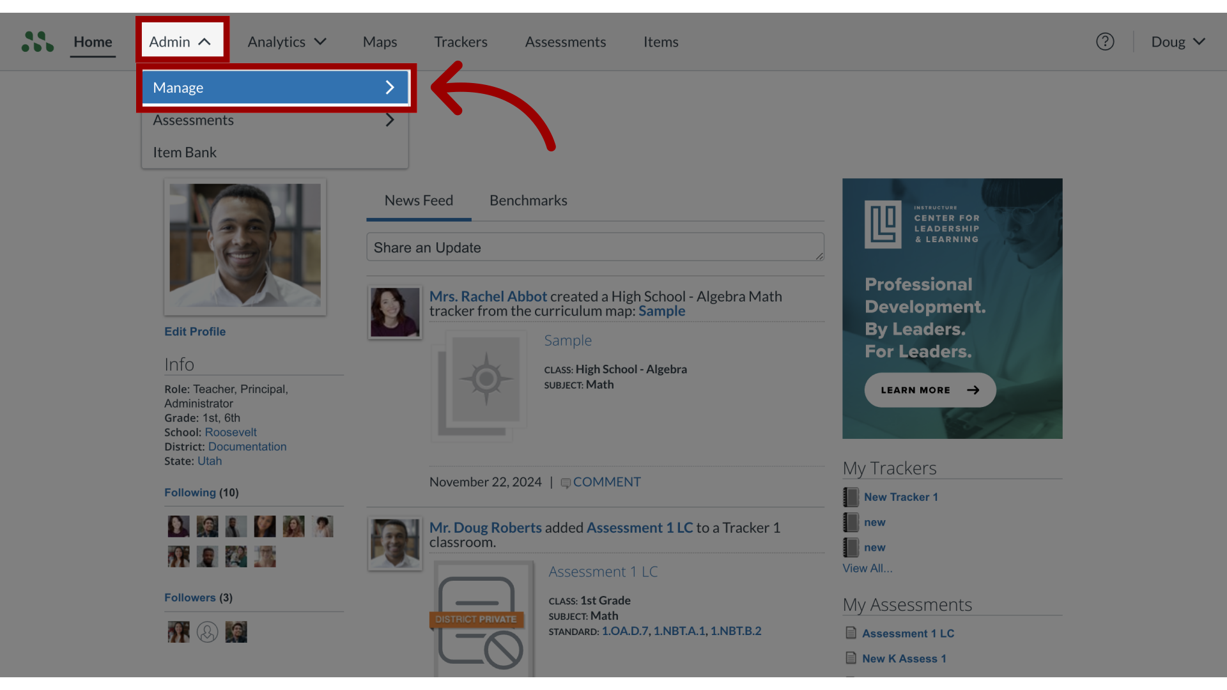Click Rachel Abbot's post avatar
Viewport: 1227px width, 690px height.
click(x=395, y=312)
